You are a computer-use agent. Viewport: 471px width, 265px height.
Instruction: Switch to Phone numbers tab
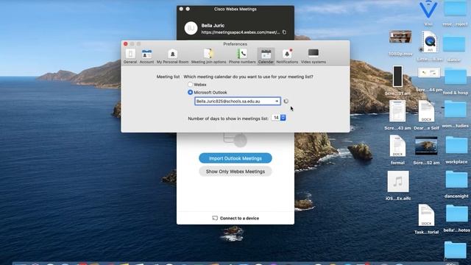[242, 57]
